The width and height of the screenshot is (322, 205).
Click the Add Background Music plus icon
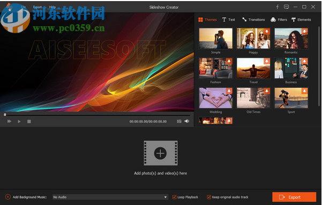(x=8, y=197)
